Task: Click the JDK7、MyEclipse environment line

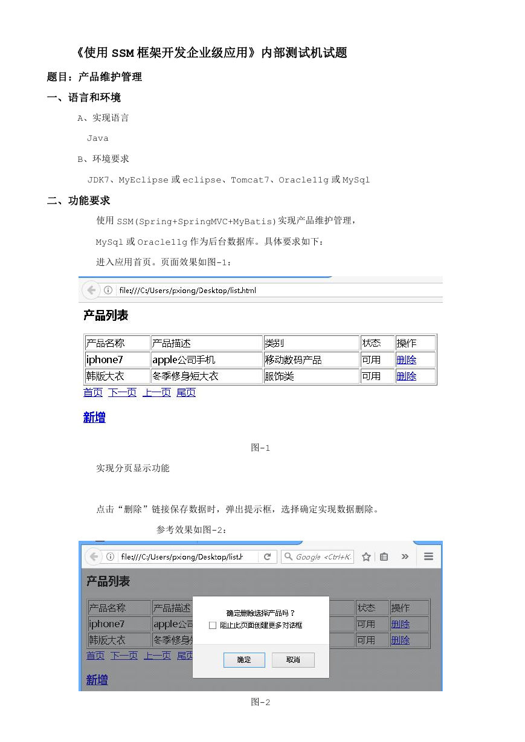Action: tap(228, 179)
